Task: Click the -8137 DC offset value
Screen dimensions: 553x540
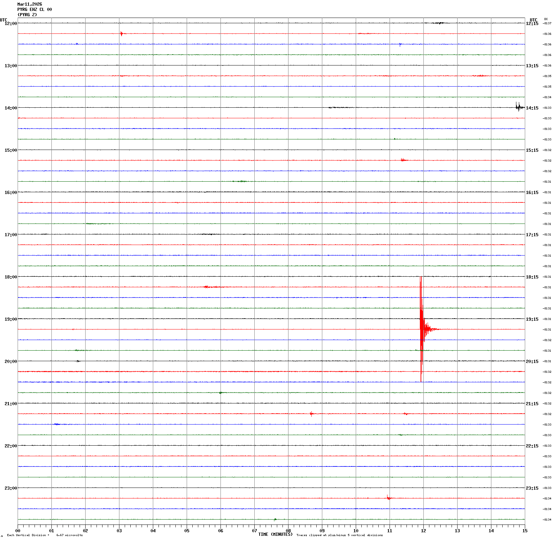Action: [547, 23]
